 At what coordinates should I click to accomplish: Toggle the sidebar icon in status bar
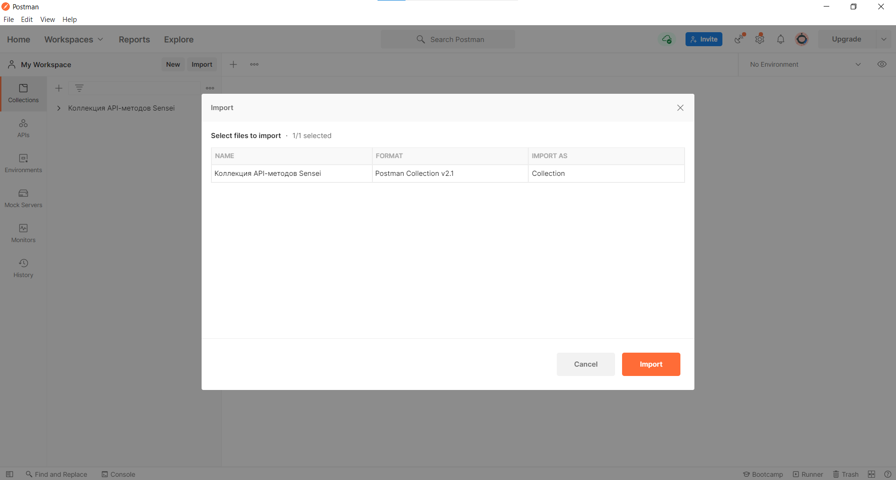coord(9,474)
